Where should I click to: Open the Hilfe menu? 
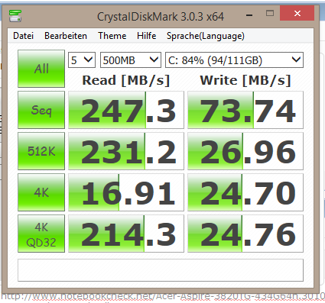click(147, 36)
